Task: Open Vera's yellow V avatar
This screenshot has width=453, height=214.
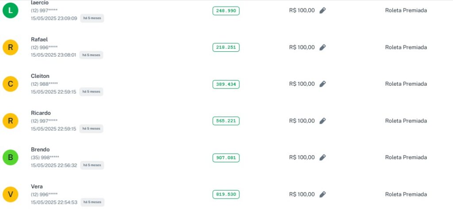Action: 10,194
